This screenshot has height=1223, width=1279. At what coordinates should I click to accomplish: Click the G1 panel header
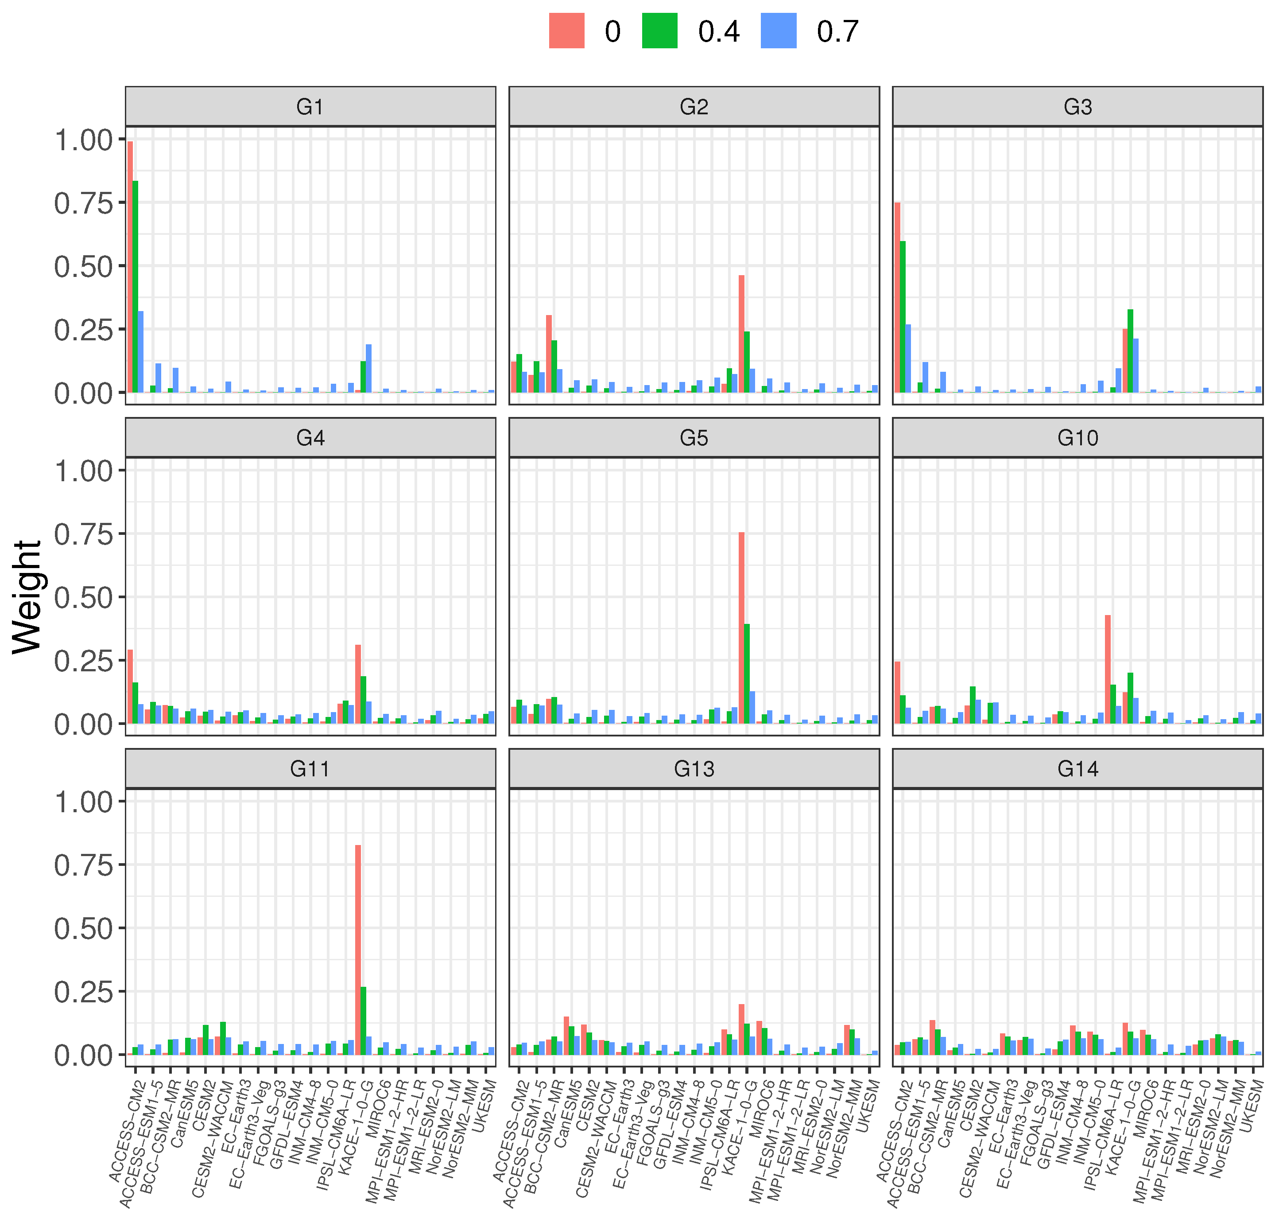[310, 106]
